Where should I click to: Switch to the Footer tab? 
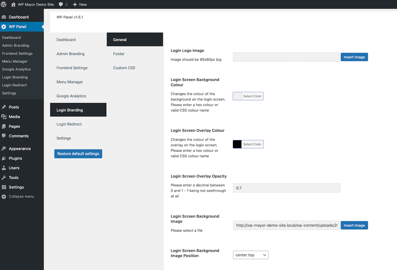pos(119,54)
